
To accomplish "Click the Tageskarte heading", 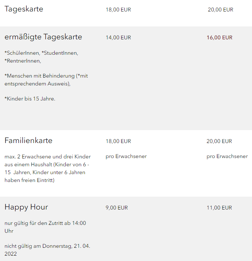I will [24, 9].
